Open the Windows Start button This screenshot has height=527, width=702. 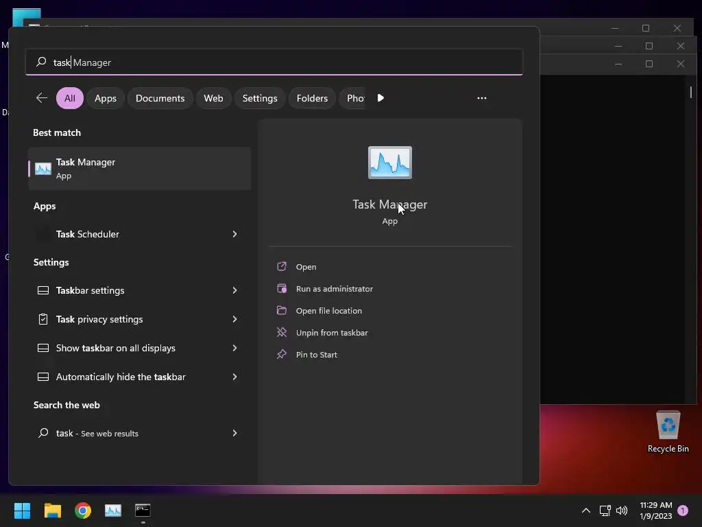pos(23,511)
